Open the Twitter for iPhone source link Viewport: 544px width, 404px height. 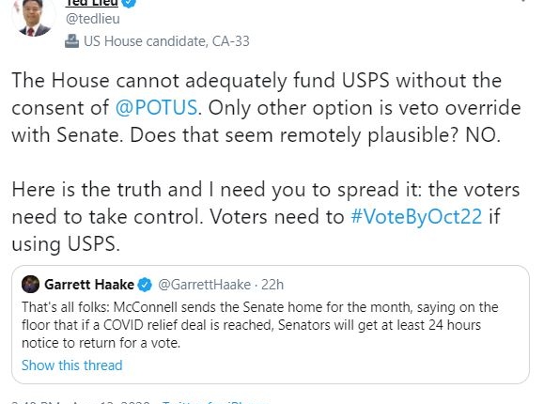tap(215, 402)
